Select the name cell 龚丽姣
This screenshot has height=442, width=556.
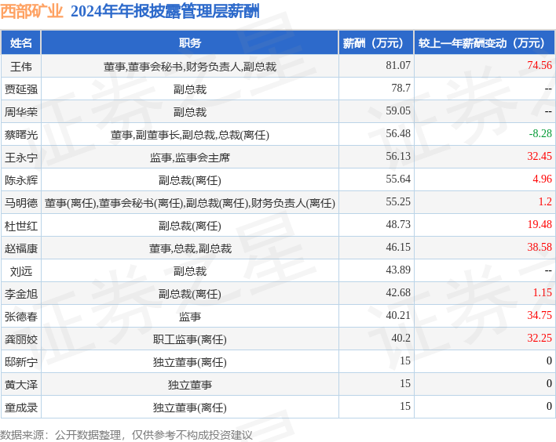click(x=21, y=339)
